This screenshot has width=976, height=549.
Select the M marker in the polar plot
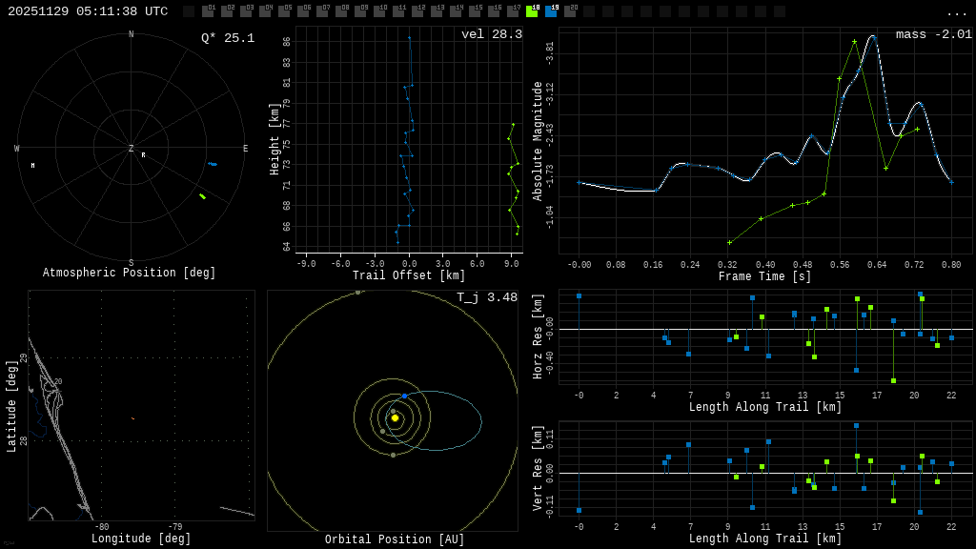tap(32, 166)
